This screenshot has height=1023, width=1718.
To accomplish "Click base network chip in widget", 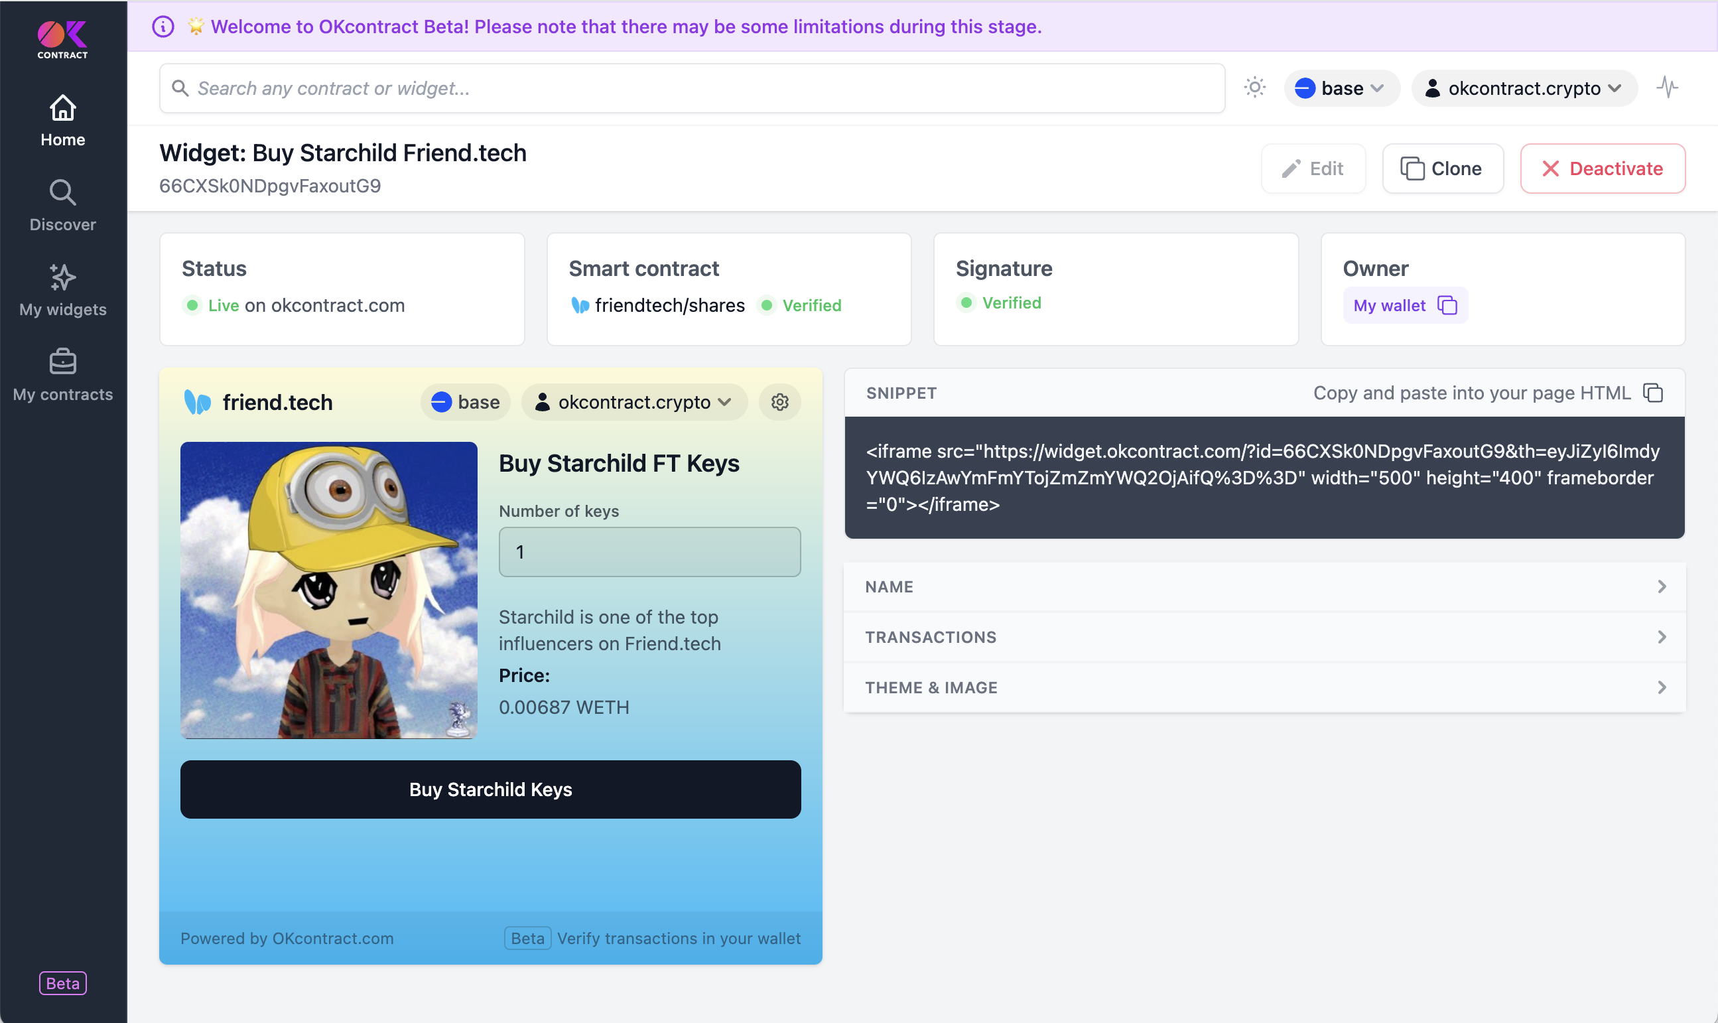I will pos(465,402).
